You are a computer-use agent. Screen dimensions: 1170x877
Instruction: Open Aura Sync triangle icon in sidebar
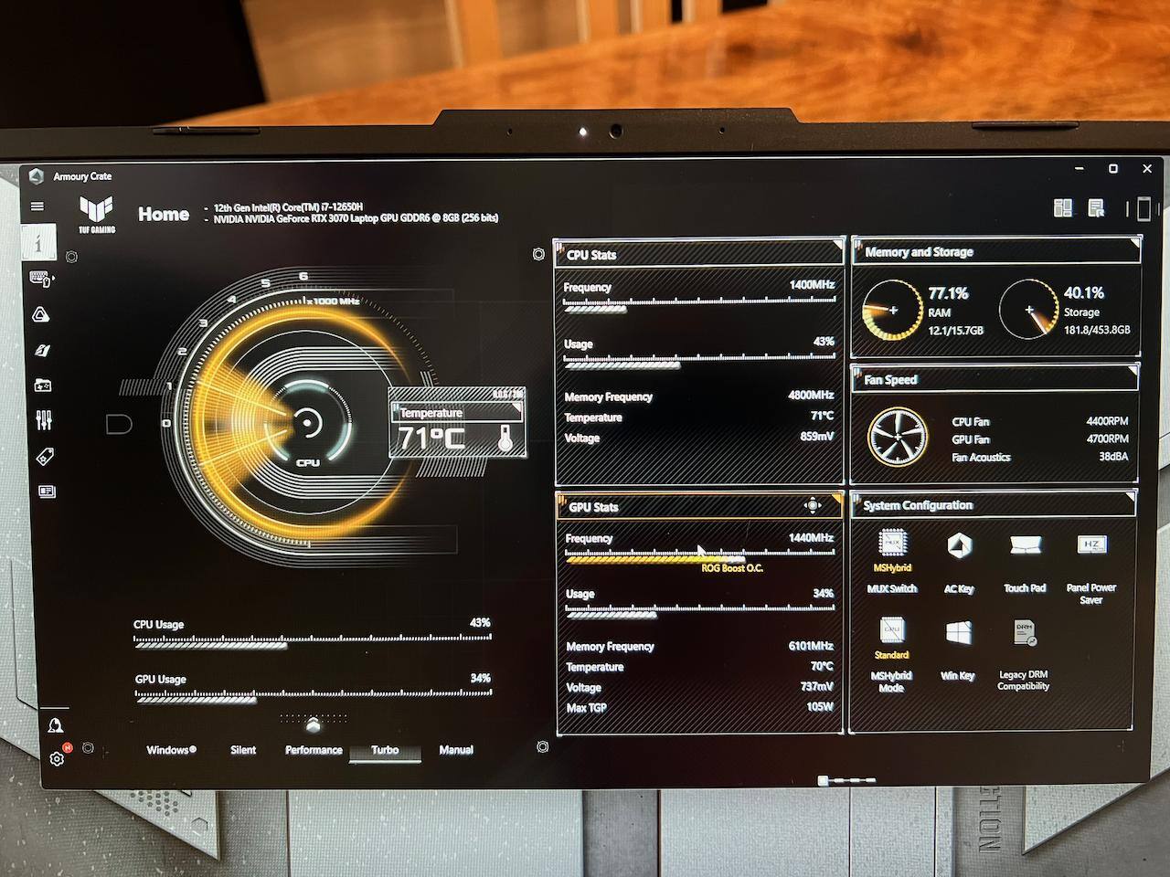coord(41,315)
